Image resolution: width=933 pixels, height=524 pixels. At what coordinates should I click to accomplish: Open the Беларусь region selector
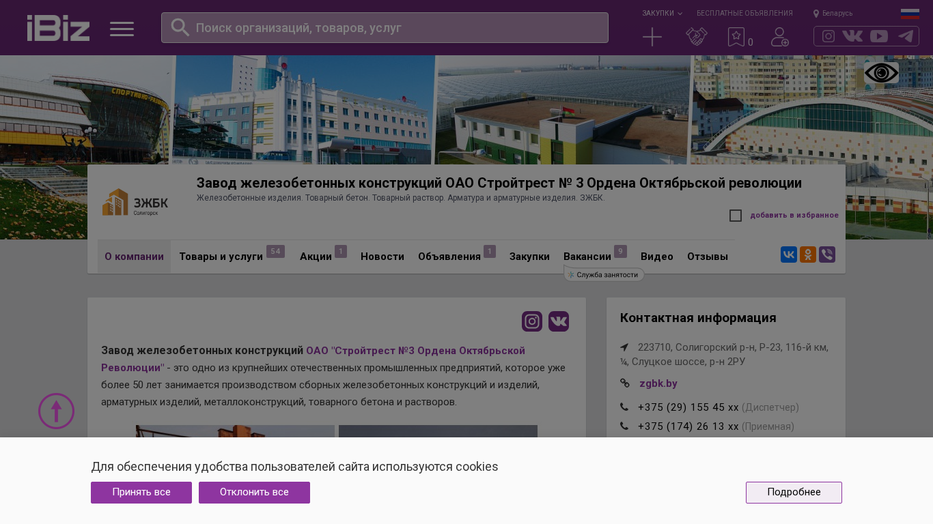833,14
